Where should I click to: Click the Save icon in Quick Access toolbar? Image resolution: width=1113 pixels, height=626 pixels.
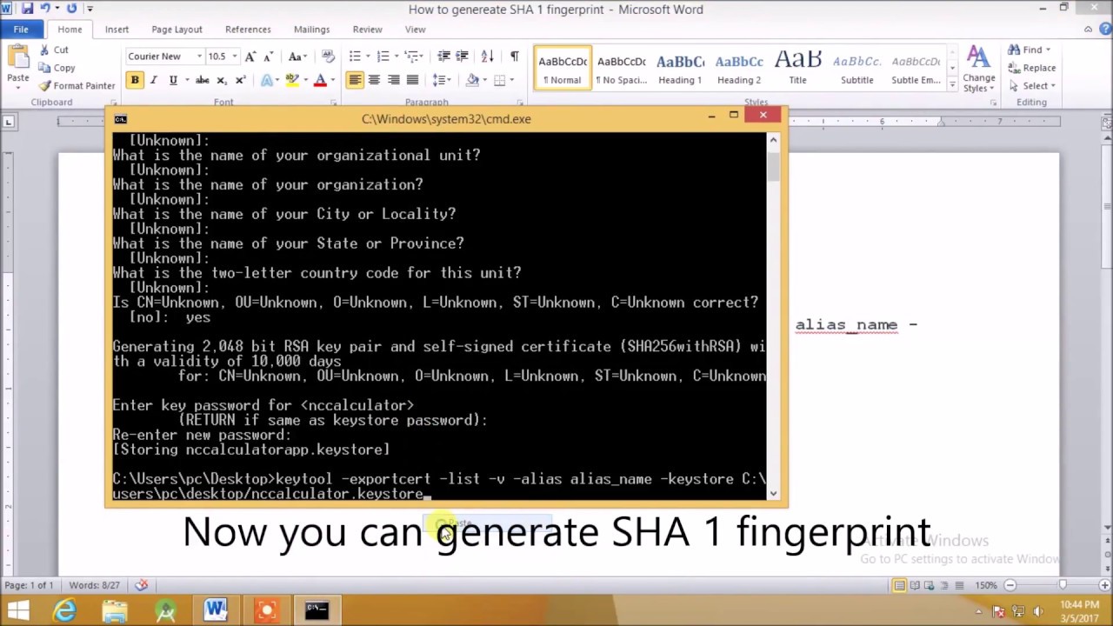coord(29,9)
